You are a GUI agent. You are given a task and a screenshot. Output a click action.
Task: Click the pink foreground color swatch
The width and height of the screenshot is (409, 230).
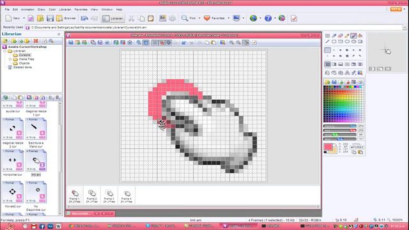click(328, 147)
